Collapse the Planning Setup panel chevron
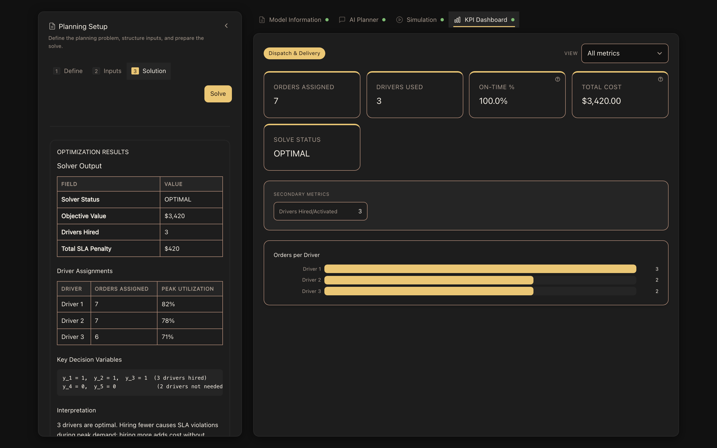 (226, 26)
